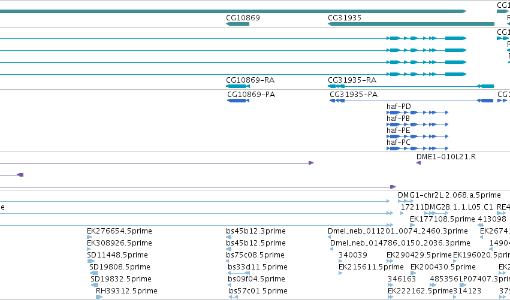Click the RH39312.5prime alignment glyph
510x300 pixels.
coord(99,296)
